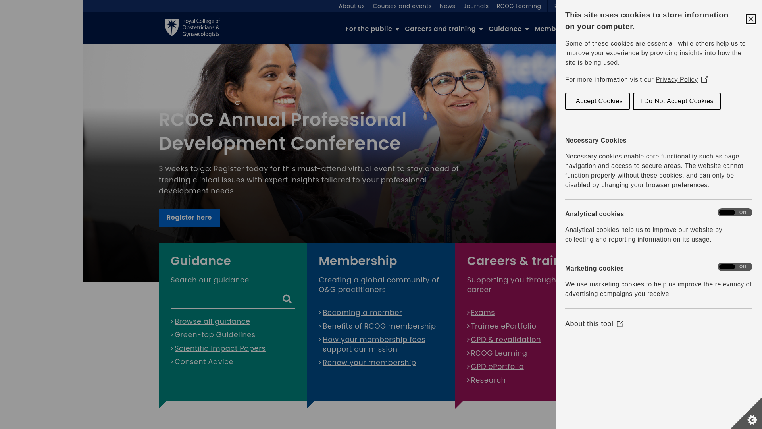
Task: Open How your membership fees support link
Action: click(374, 344)
